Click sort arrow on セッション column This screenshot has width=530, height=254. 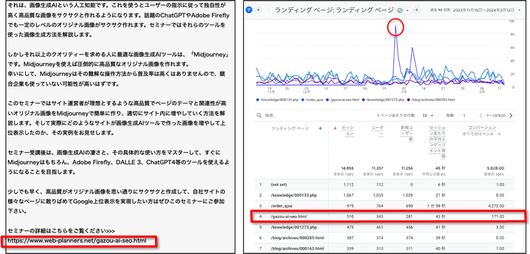pyautogui.click(x=335, y=128)
